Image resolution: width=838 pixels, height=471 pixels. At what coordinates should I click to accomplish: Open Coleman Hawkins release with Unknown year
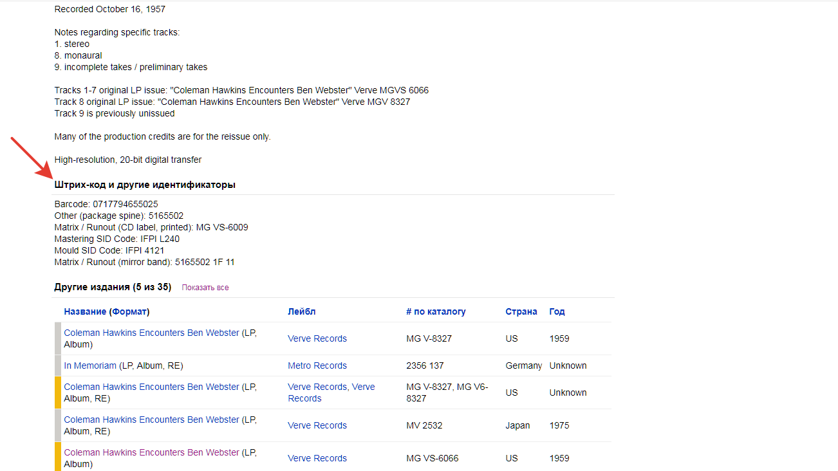[152, 387]
